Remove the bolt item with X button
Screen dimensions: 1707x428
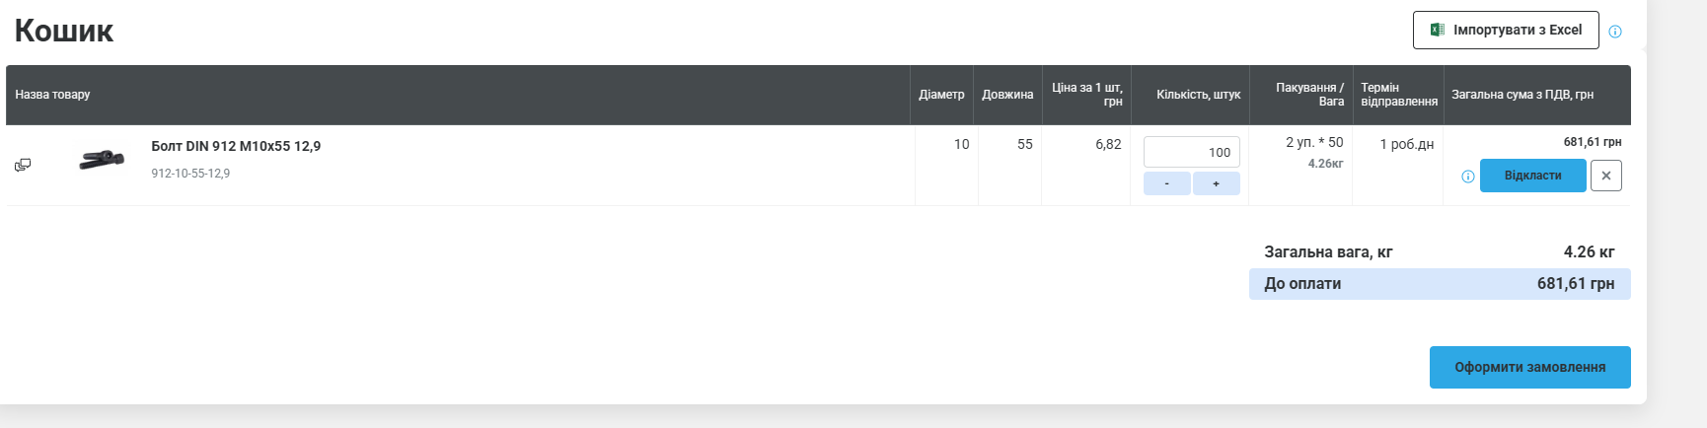point(1606,176)
